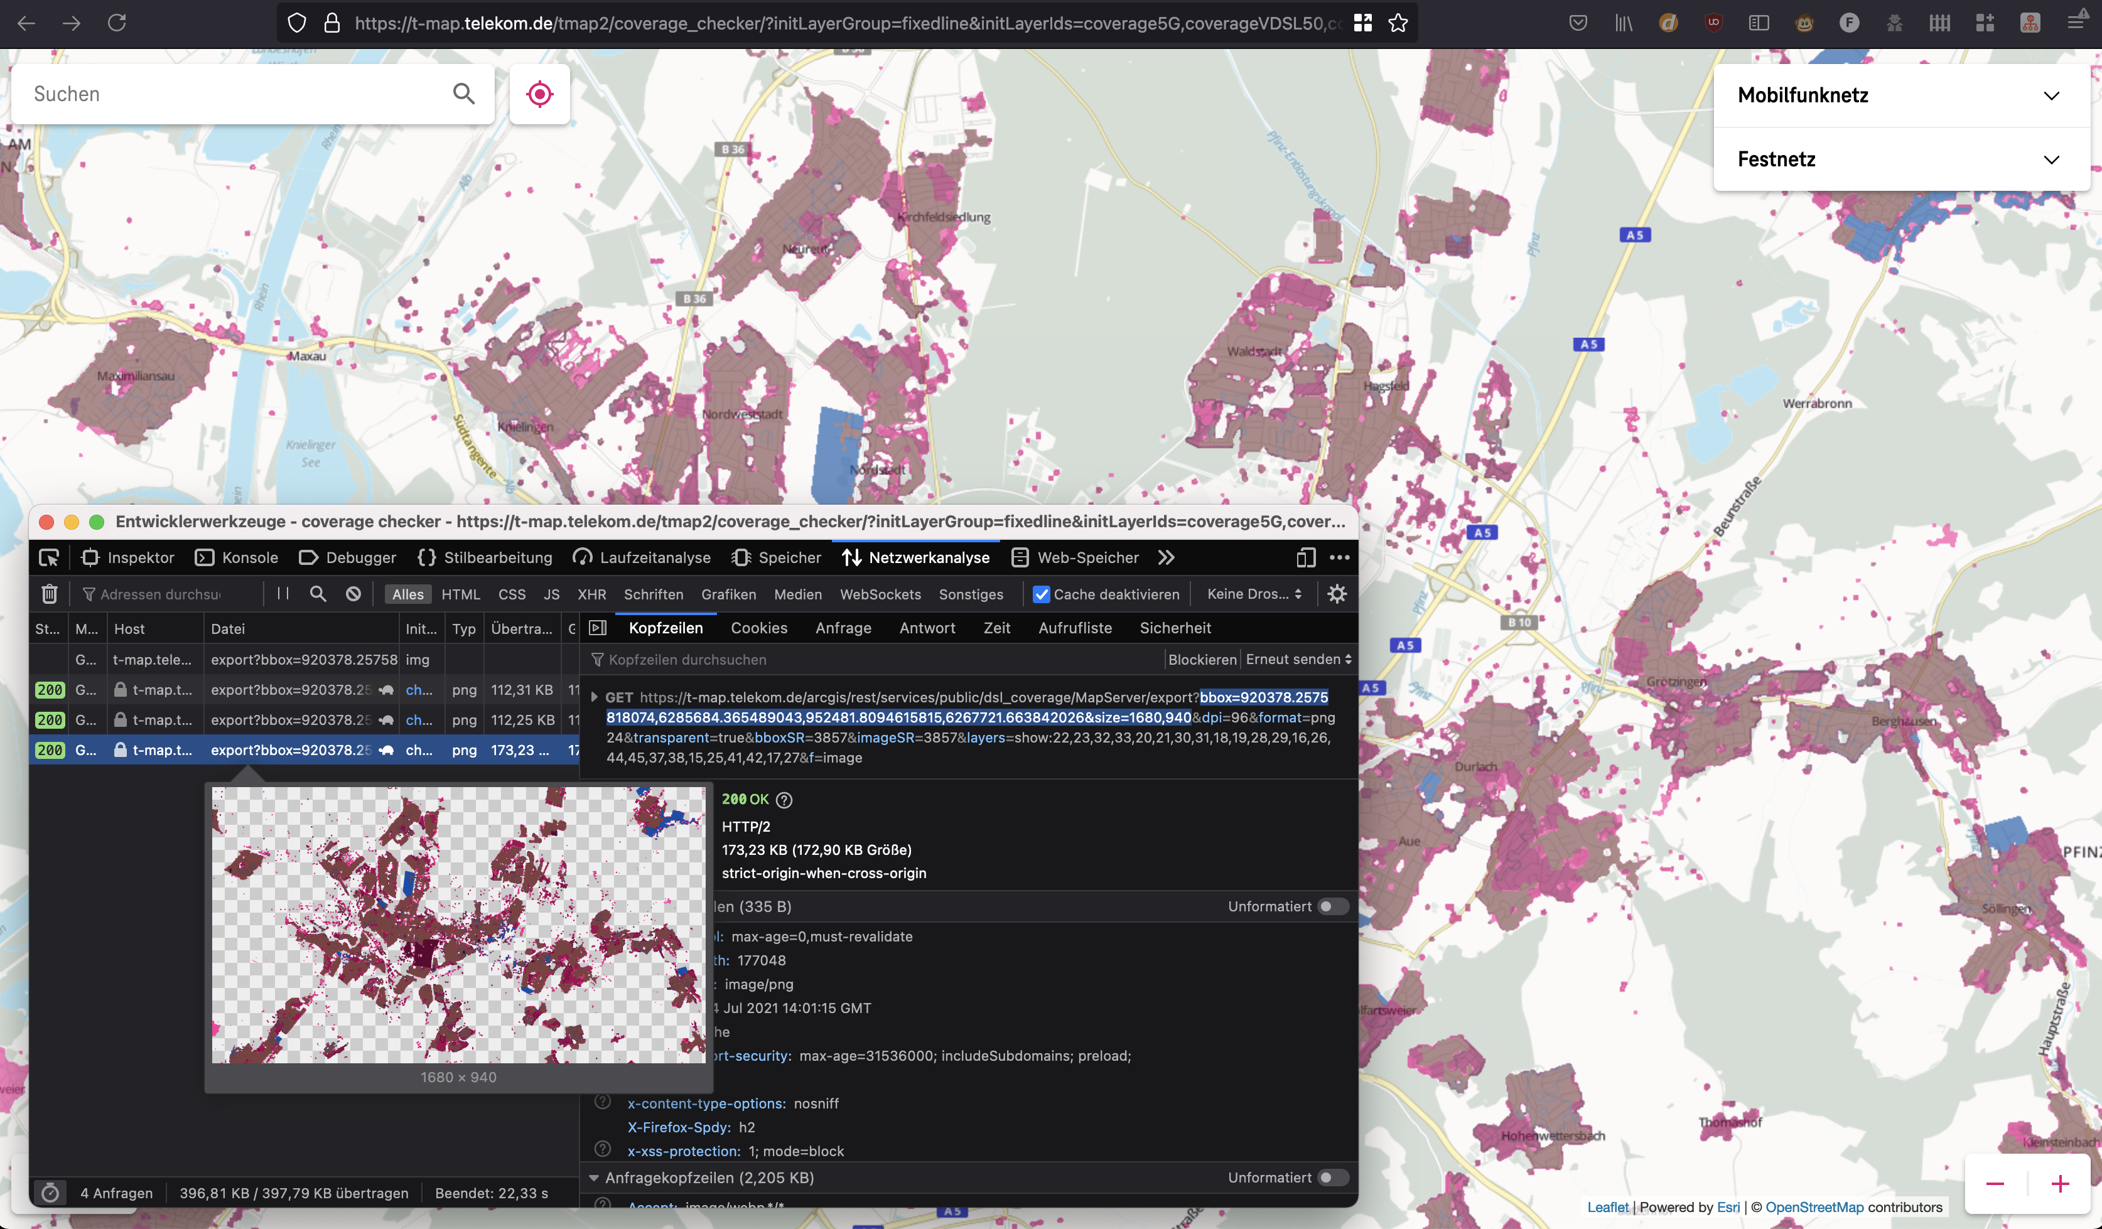
Task: Open the OpenStreetMap link
Action: coord(1814,1207)
